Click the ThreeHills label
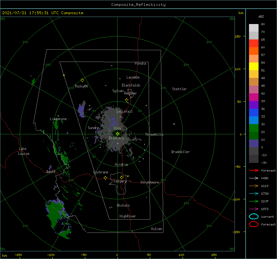277x259 pixels. pyautogui.click(x=154, y=135)
